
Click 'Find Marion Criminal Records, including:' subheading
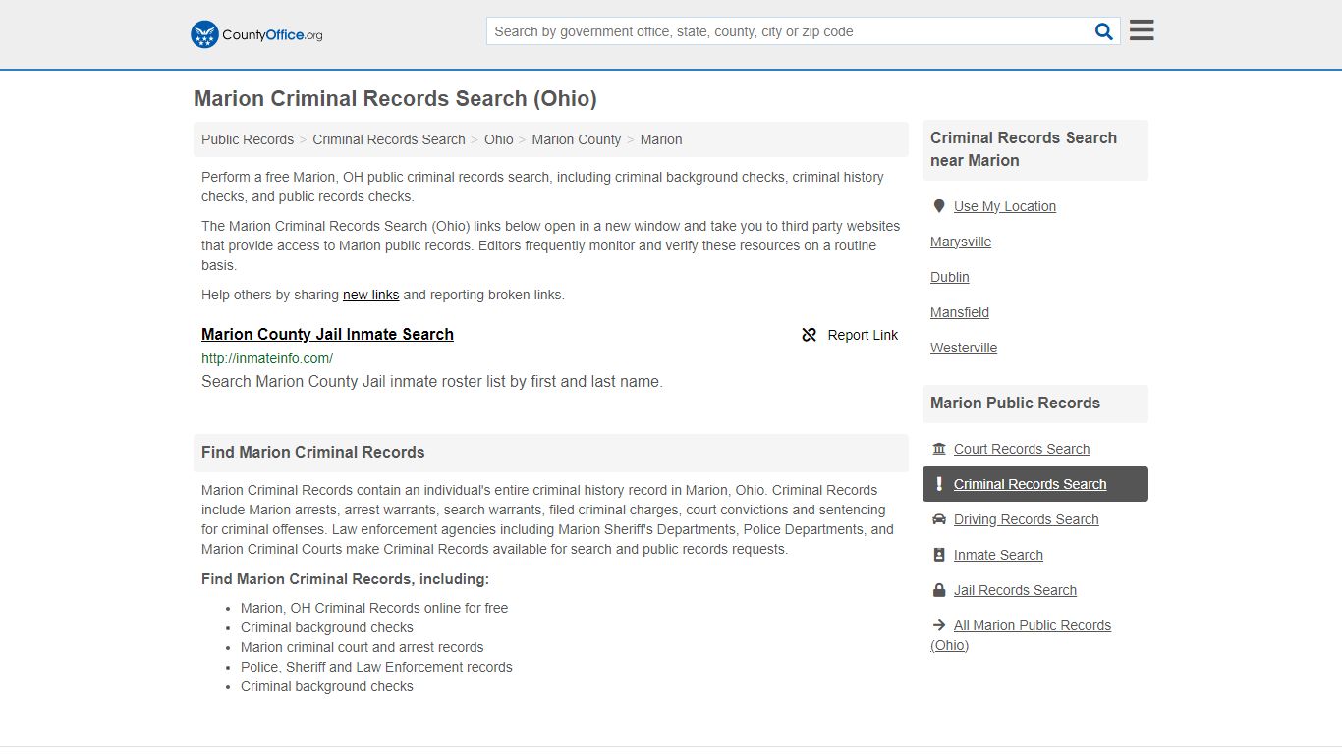tap(345, 579)
